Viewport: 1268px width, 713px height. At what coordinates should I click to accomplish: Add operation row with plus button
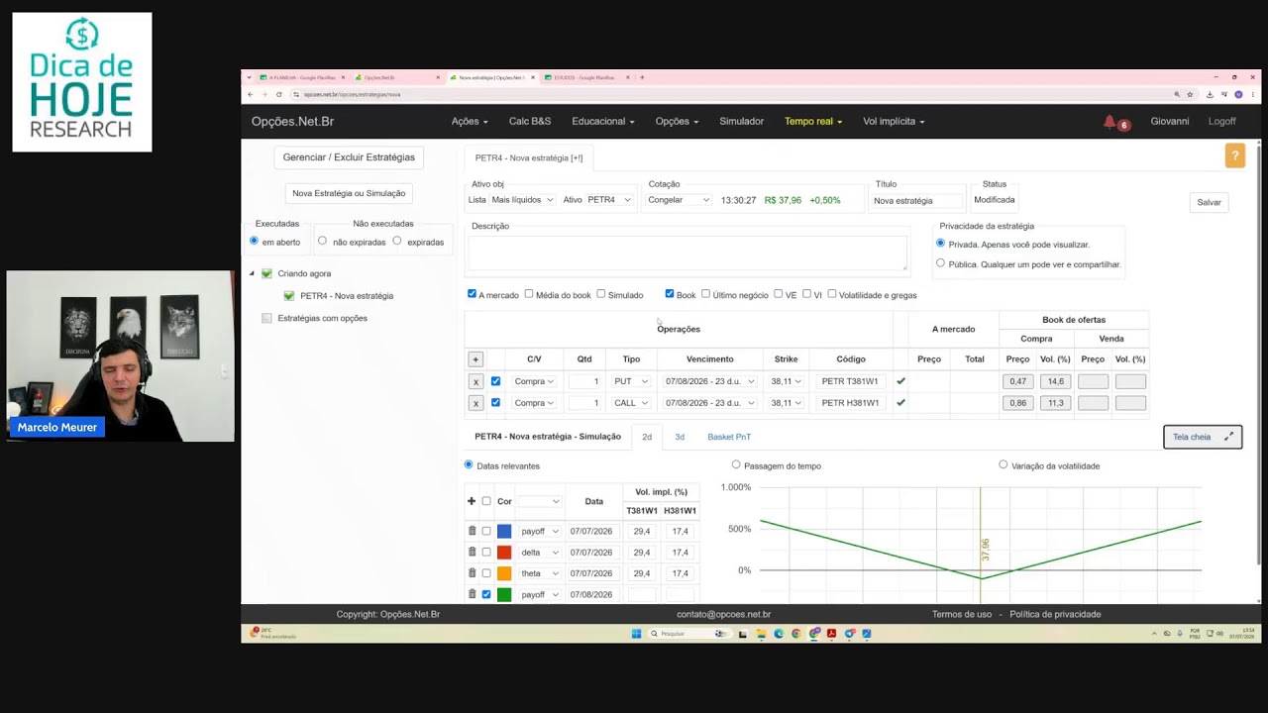tap(475, 359)
